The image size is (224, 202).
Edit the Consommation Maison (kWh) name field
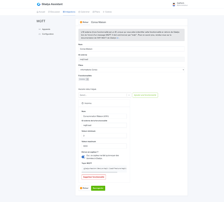tap(104, 116)
